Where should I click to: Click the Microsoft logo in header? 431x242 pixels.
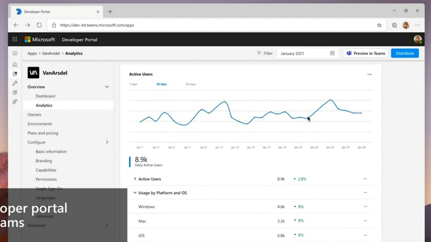(x=40, y=40)
